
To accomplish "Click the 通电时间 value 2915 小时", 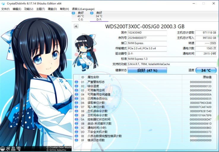I will (x=206, y=54).
